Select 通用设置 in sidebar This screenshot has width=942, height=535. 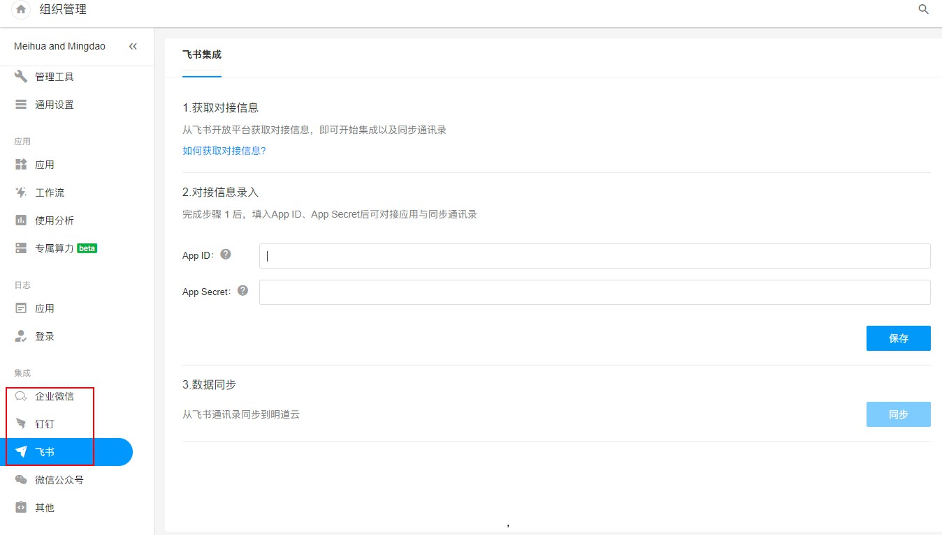click(x=54, y=105)
